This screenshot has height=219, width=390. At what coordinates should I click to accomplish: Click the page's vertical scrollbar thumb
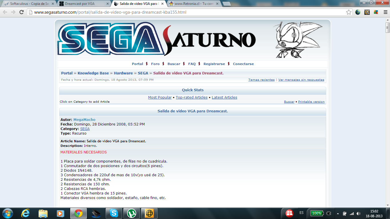[x=387, y=28]
